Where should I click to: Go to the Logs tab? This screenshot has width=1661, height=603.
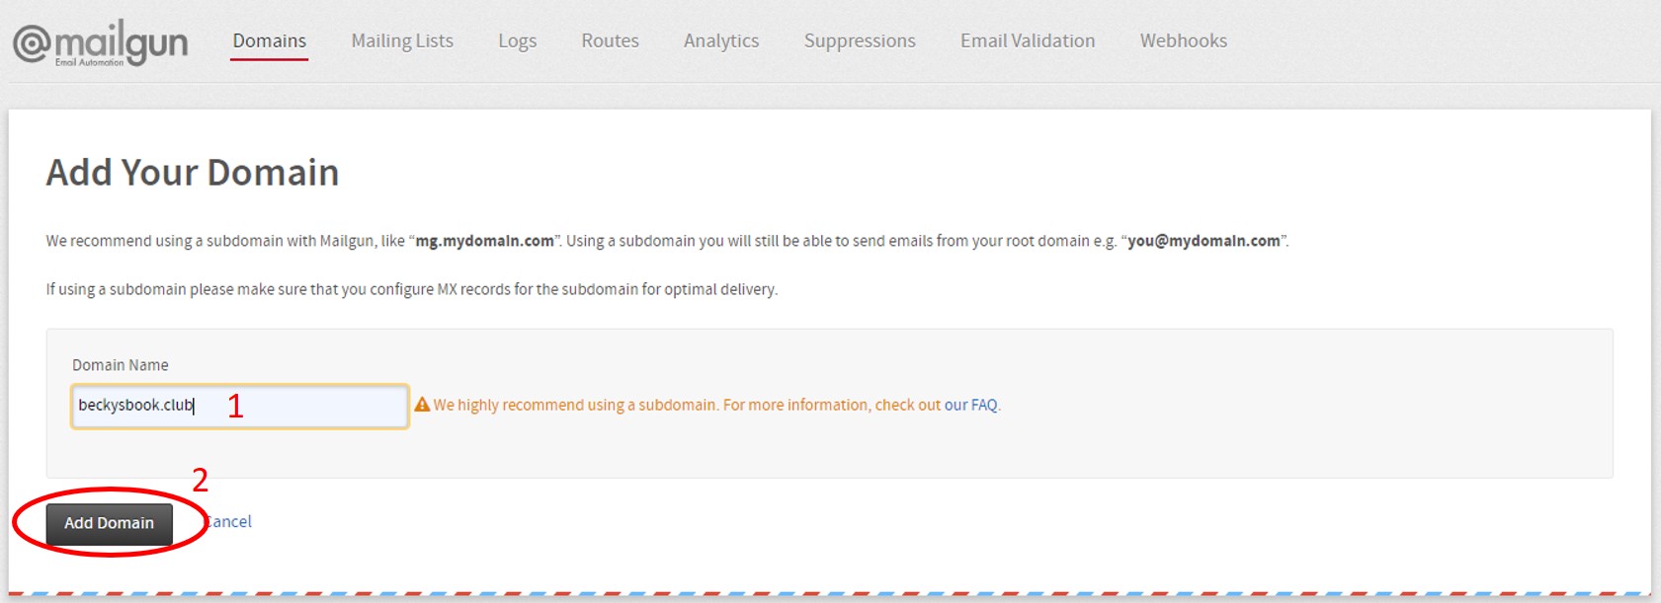pyautogui.click(x=518, y=40)
